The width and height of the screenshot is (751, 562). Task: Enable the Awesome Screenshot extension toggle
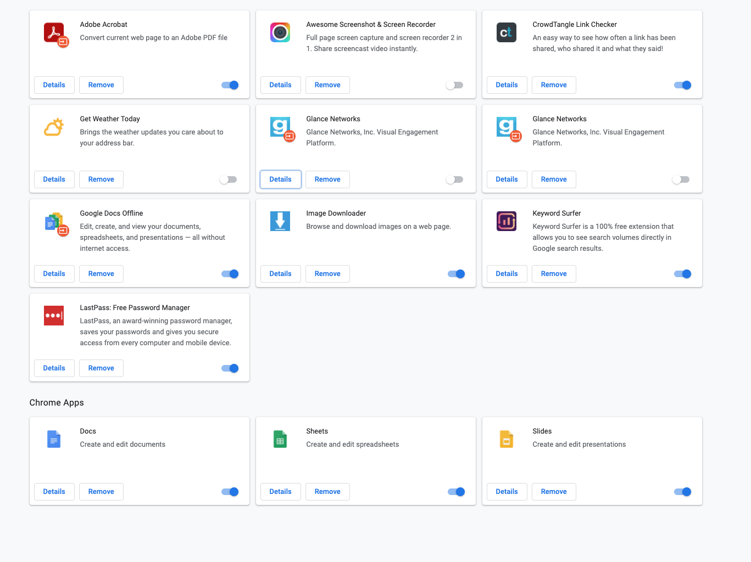click(x=454, y=85)
